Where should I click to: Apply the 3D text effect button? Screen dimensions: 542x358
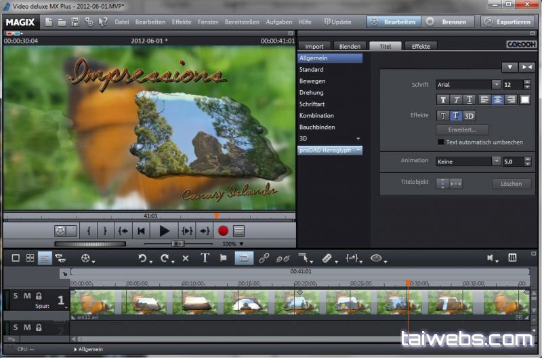point(470,116)
